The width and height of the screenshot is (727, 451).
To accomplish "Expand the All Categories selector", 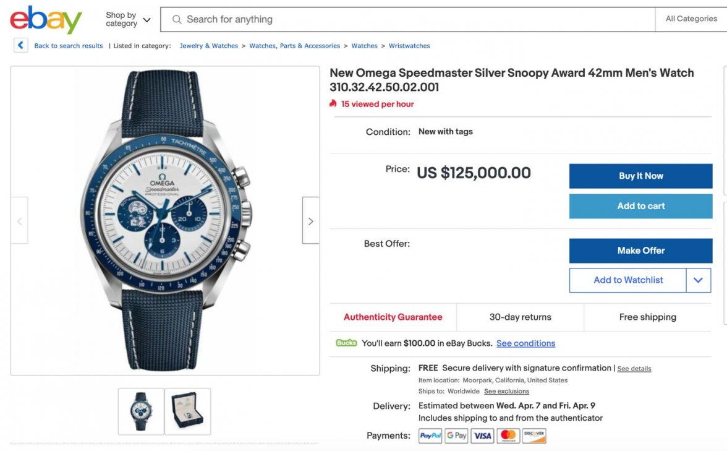I will (x=691, y=19).
